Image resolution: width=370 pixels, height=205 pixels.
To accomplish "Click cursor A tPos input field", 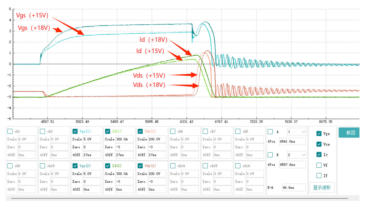I will click(x=292, y=142).
